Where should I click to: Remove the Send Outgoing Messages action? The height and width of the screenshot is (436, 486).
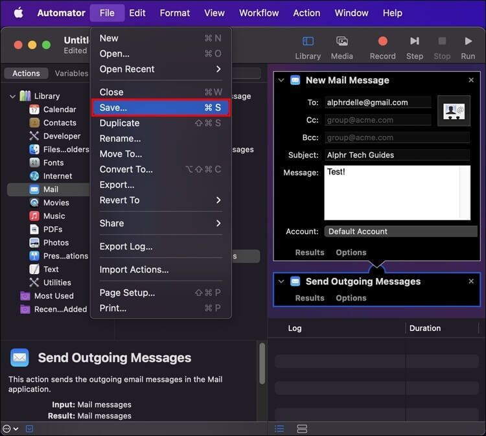pyautogui.click(x=471, y=281)
